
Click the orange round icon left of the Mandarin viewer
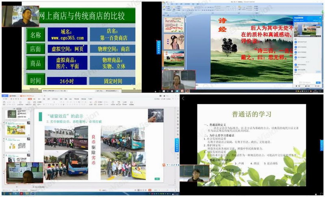(x=164, y=165)
